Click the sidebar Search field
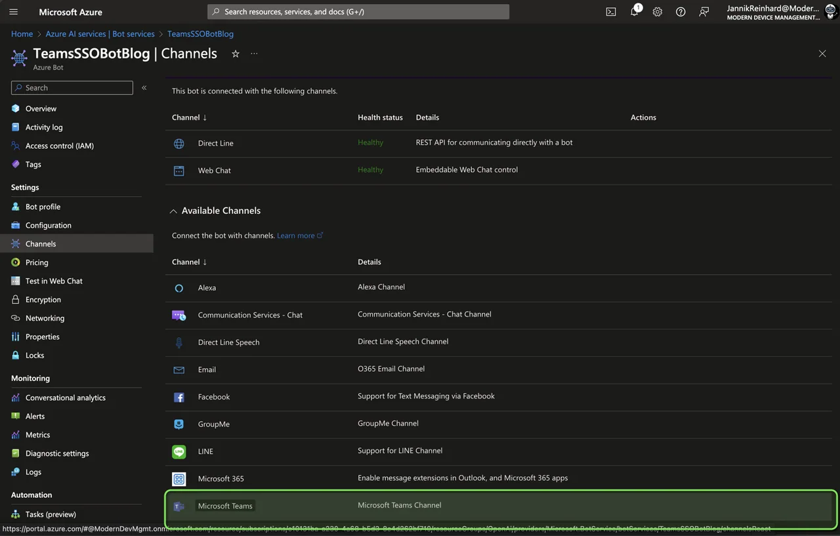Image resolution: width=840 pixels, height=536 pixels. [x=72, y=87]
